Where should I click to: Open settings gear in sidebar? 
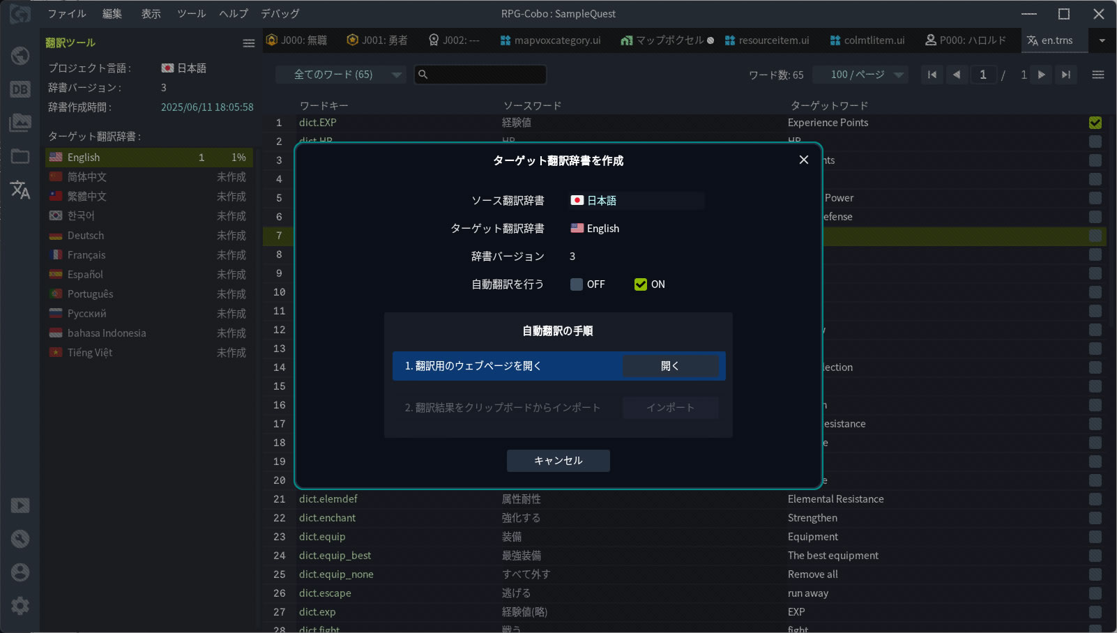click(20, 605)
